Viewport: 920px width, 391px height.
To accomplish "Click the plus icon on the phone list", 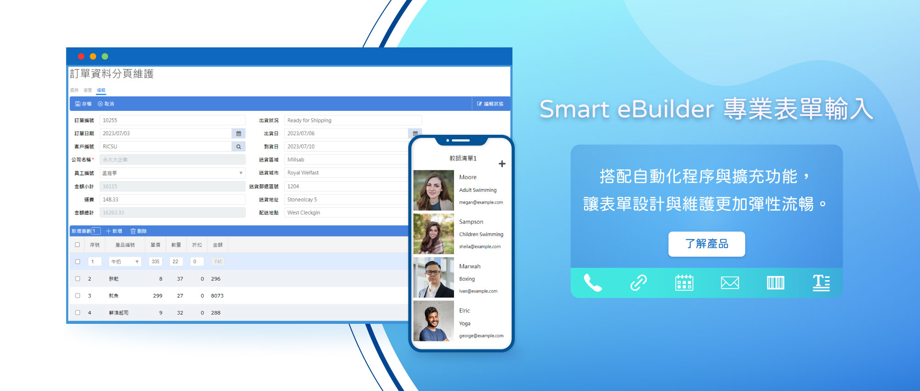I will point(502,164).
